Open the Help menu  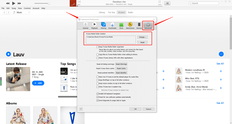43,8
